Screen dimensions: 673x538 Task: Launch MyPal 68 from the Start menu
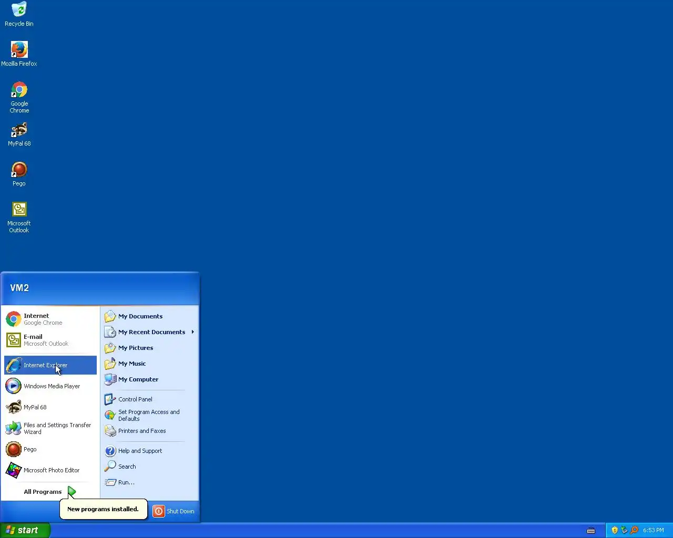[50, 407]
